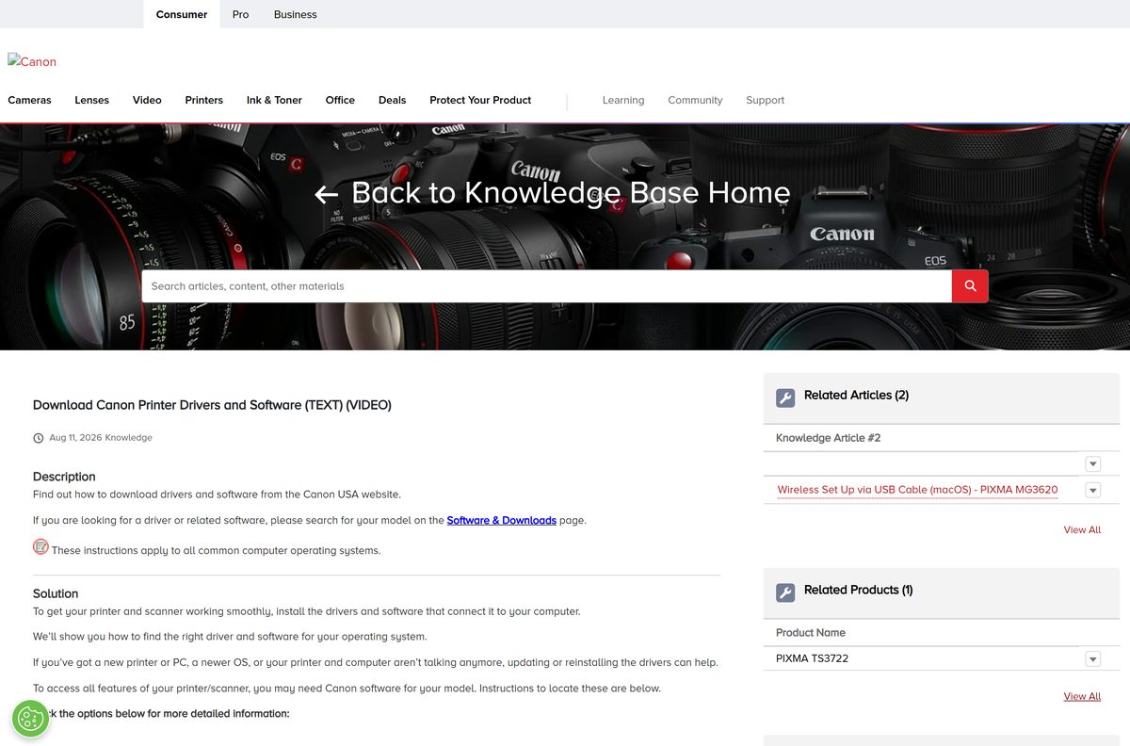
Task: Open the Deals menu
Action: 393,100
